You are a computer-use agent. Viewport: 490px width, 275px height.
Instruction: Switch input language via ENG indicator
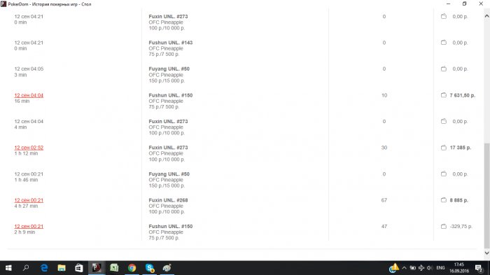click(440, 268)
